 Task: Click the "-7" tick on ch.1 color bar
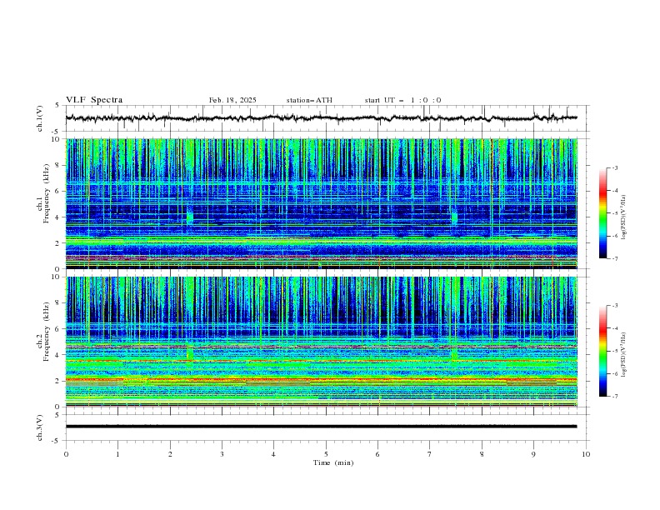(x=615, y=259)
